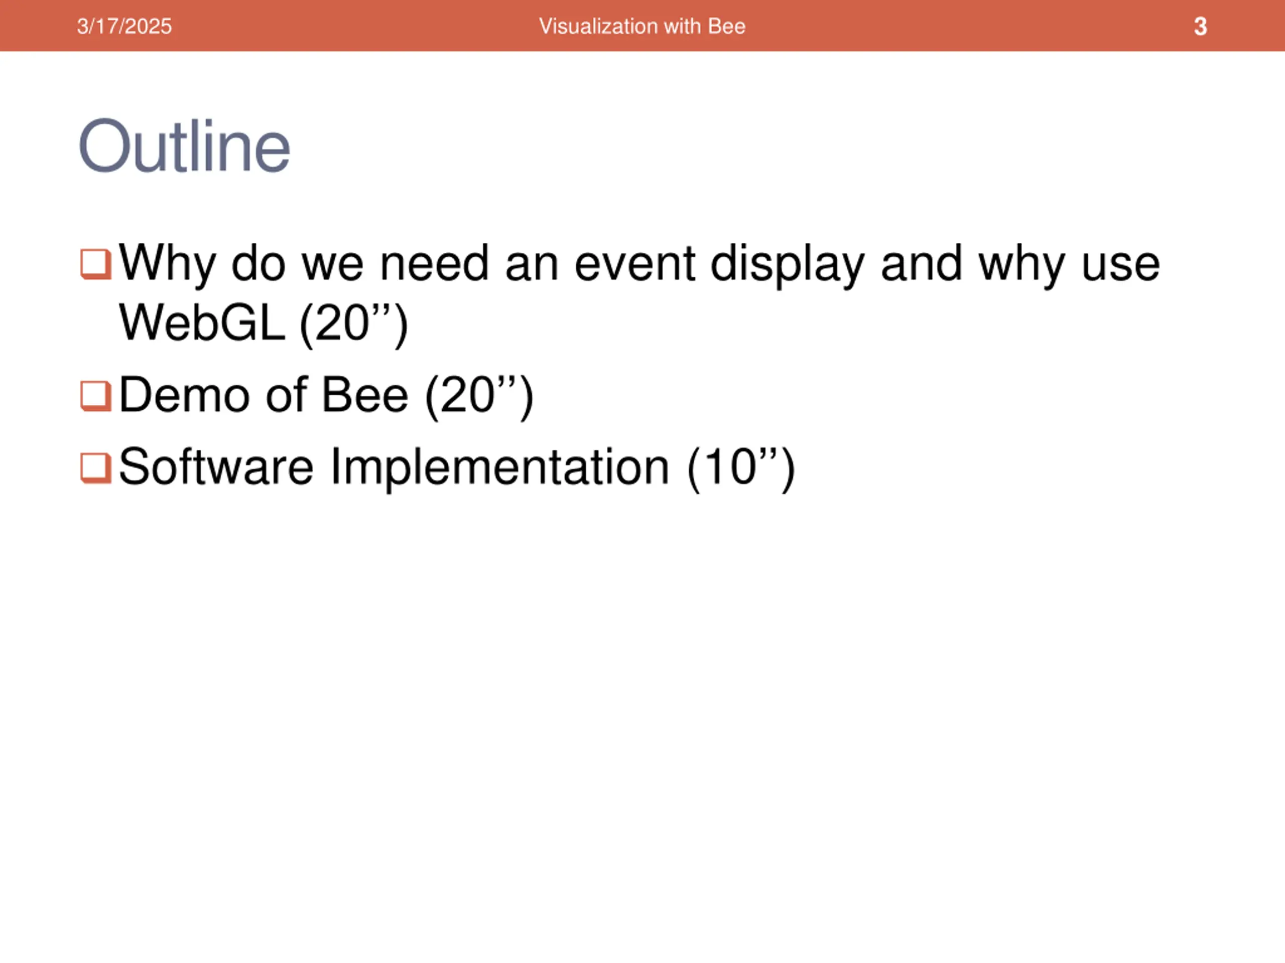Click the date 3/17/2025 in header
Viewport: 1285px width, 963px height.
124,26
